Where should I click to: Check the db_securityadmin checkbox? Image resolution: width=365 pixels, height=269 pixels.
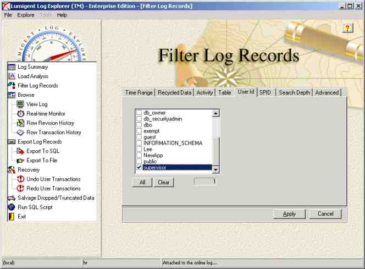[x=139, y=119]
